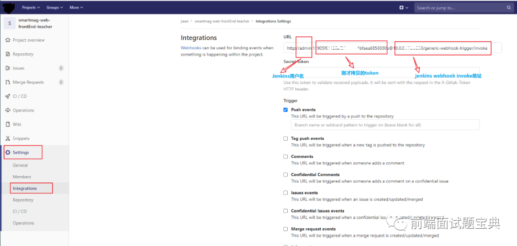The width and height of the screenshot is (517, 246).
Task: Open Members settings sub-item
Action: [22, 177]
